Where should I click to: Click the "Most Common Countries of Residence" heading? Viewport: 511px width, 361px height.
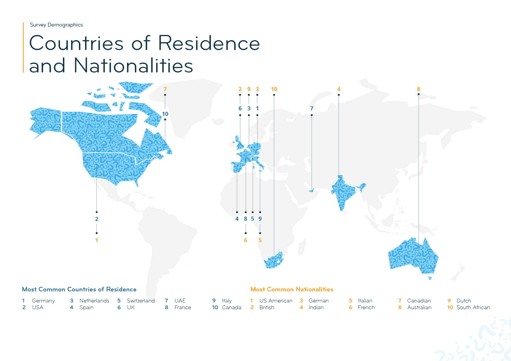coord(79,289)
